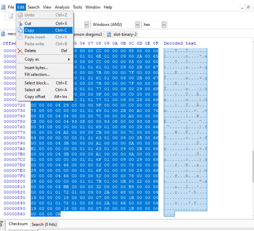This screenshot has height=231, width=254.
Task: Choose Cut from the Edit menu
Action: 45,23
